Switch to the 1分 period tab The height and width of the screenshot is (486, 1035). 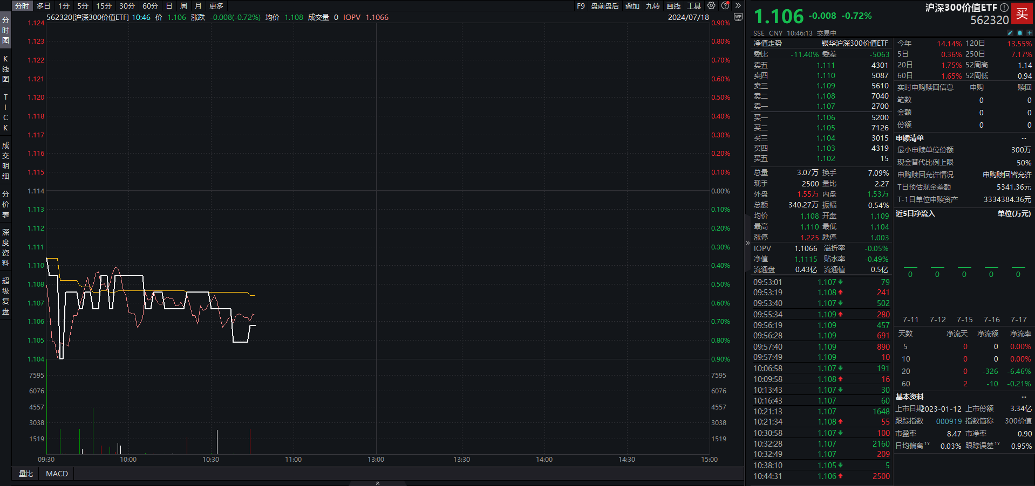click(64, 6)
